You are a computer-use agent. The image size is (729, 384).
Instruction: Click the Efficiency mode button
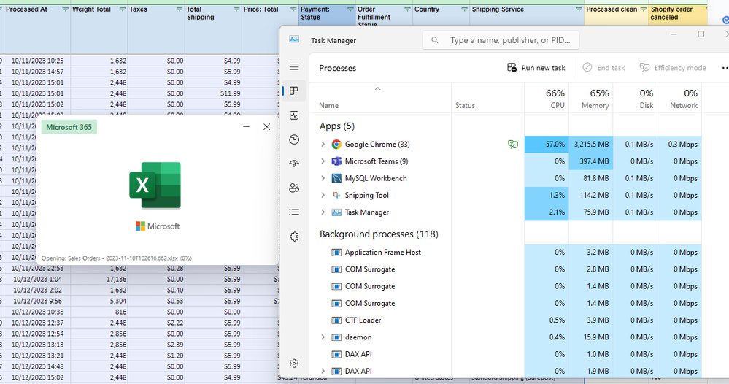(673, 68)
